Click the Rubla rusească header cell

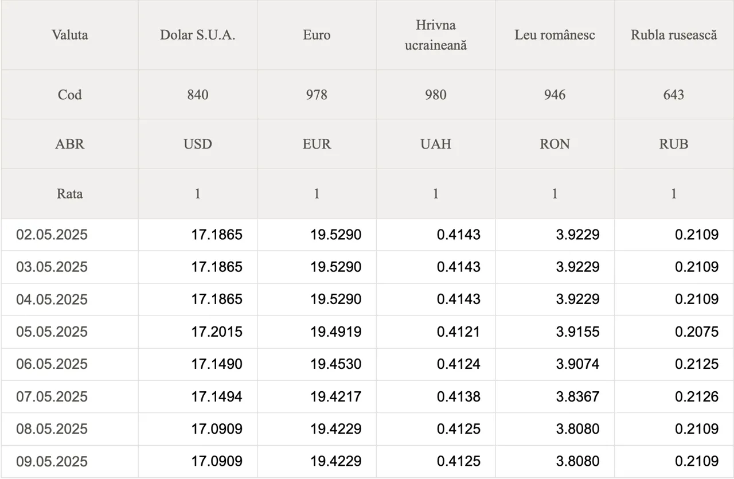pos(674,35)
